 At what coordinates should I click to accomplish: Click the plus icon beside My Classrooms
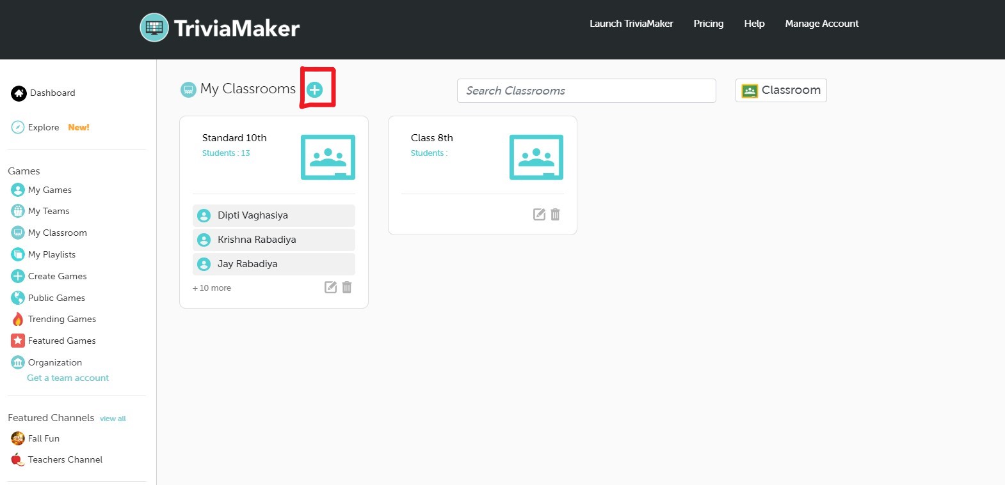[x=314, y=90]
